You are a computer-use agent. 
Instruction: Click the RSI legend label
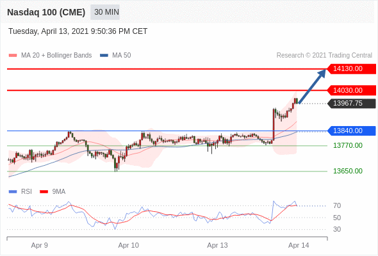(26, 192)
